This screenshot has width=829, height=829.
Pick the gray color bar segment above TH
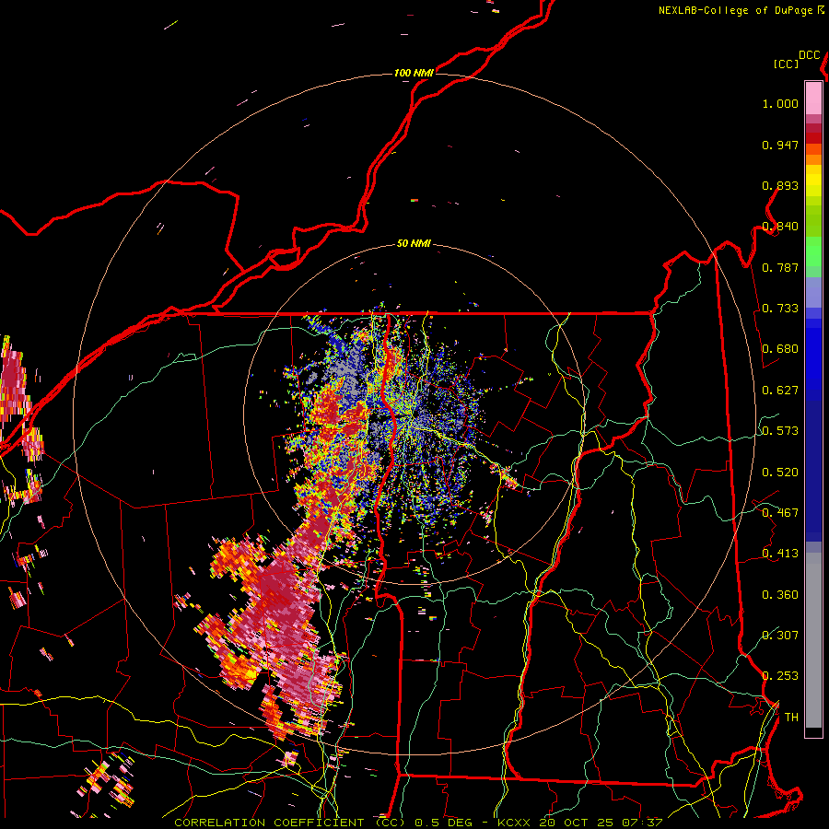pyautogui.click(x=813, y=640)
